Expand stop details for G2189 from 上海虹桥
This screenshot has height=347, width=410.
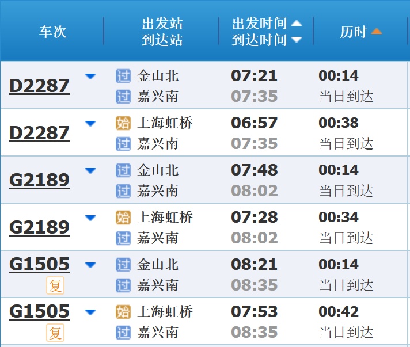point(90,218)
